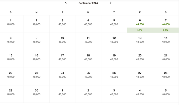179x105 pixels.
Task: Select September 30 date cell
Action: pos(37,94)
